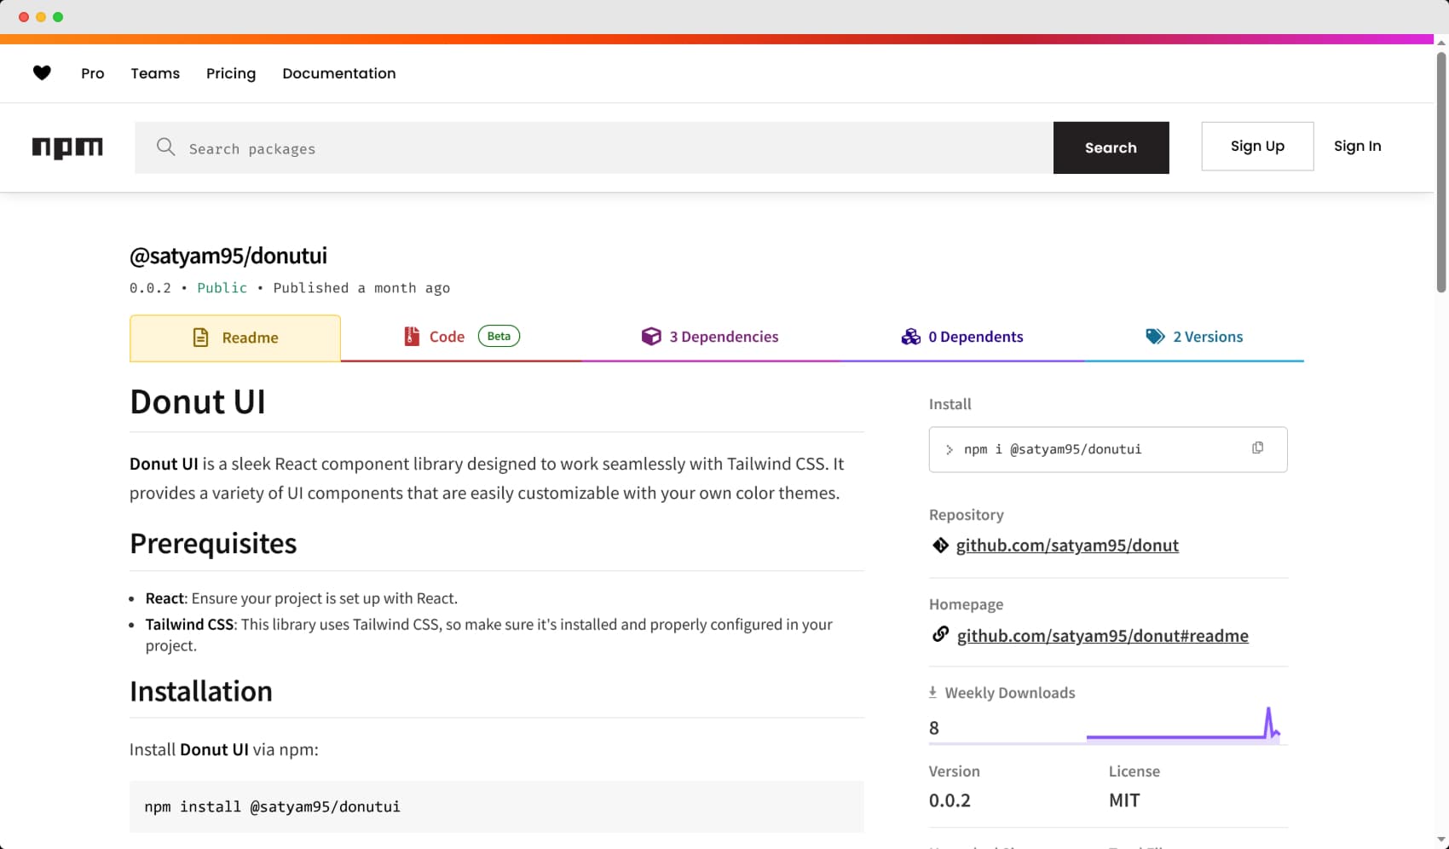1449x849 pixels.
Task: Copy the install command icon
Action: point(1257,448)
